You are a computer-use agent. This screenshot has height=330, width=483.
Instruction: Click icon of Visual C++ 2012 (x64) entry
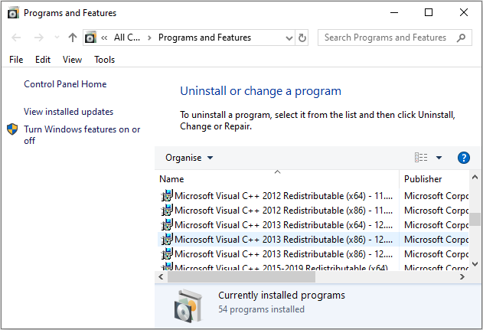[167, 196]
